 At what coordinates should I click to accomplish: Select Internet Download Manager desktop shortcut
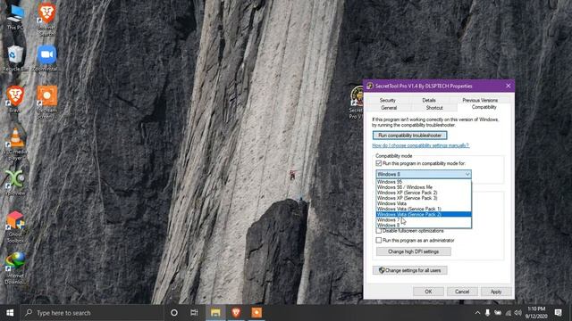(x=15, y=268)
